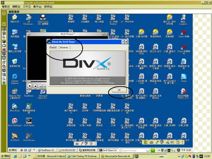Open the 檔案(F) menu
The height and width of the screenshot is (159, 212).
pos(6,6)
